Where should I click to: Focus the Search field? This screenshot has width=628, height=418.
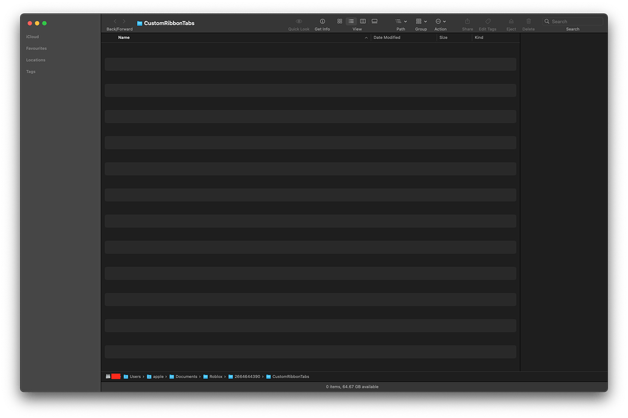(573, 22)
